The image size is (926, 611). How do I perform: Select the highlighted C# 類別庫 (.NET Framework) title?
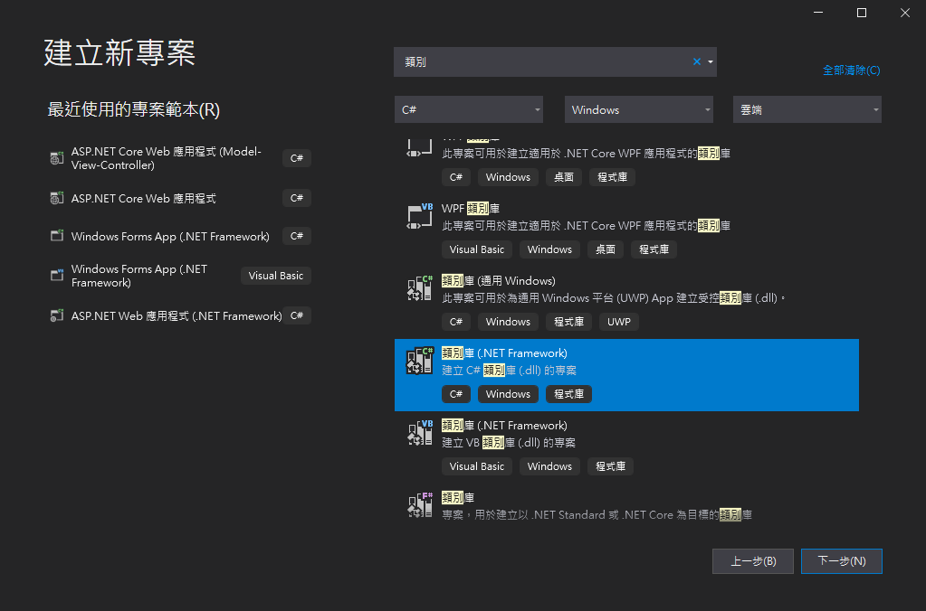coord(504,352)
